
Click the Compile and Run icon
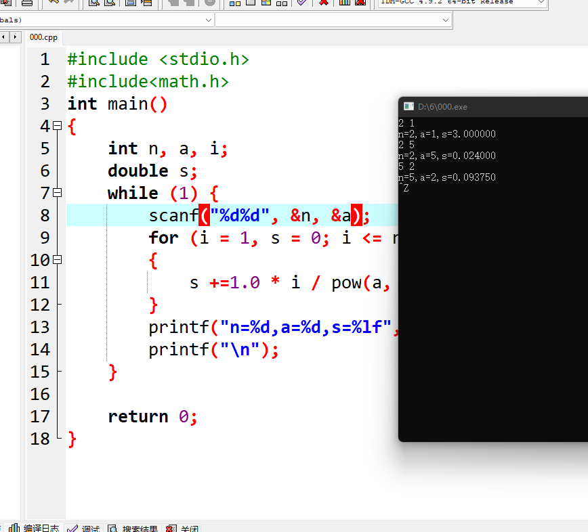coord(266,2)
